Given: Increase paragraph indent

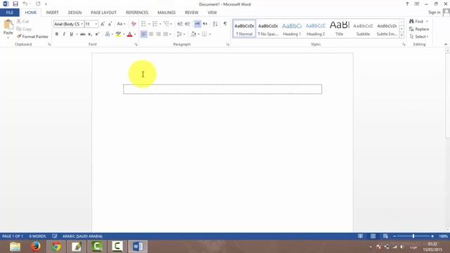Looking at the screenshot, I should 188,24.
